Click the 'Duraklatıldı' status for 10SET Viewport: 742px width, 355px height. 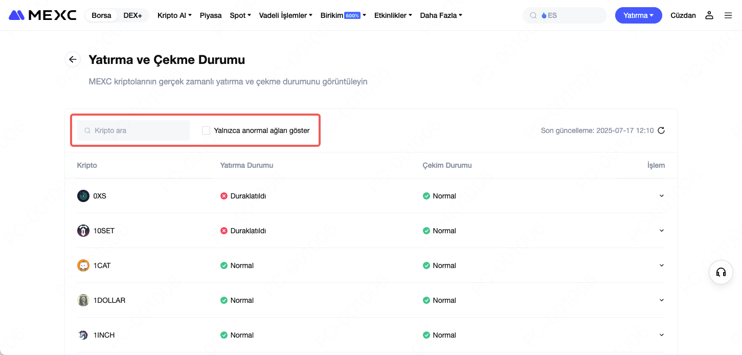tap(248, 231)
